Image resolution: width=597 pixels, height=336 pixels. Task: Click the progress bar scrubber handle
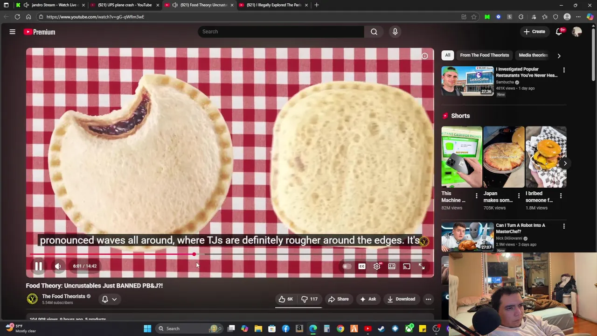(194, 254)
